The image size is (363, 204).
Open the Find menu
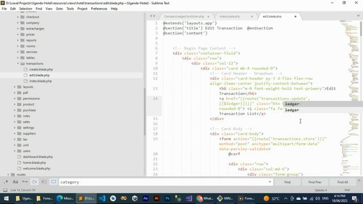39,8
